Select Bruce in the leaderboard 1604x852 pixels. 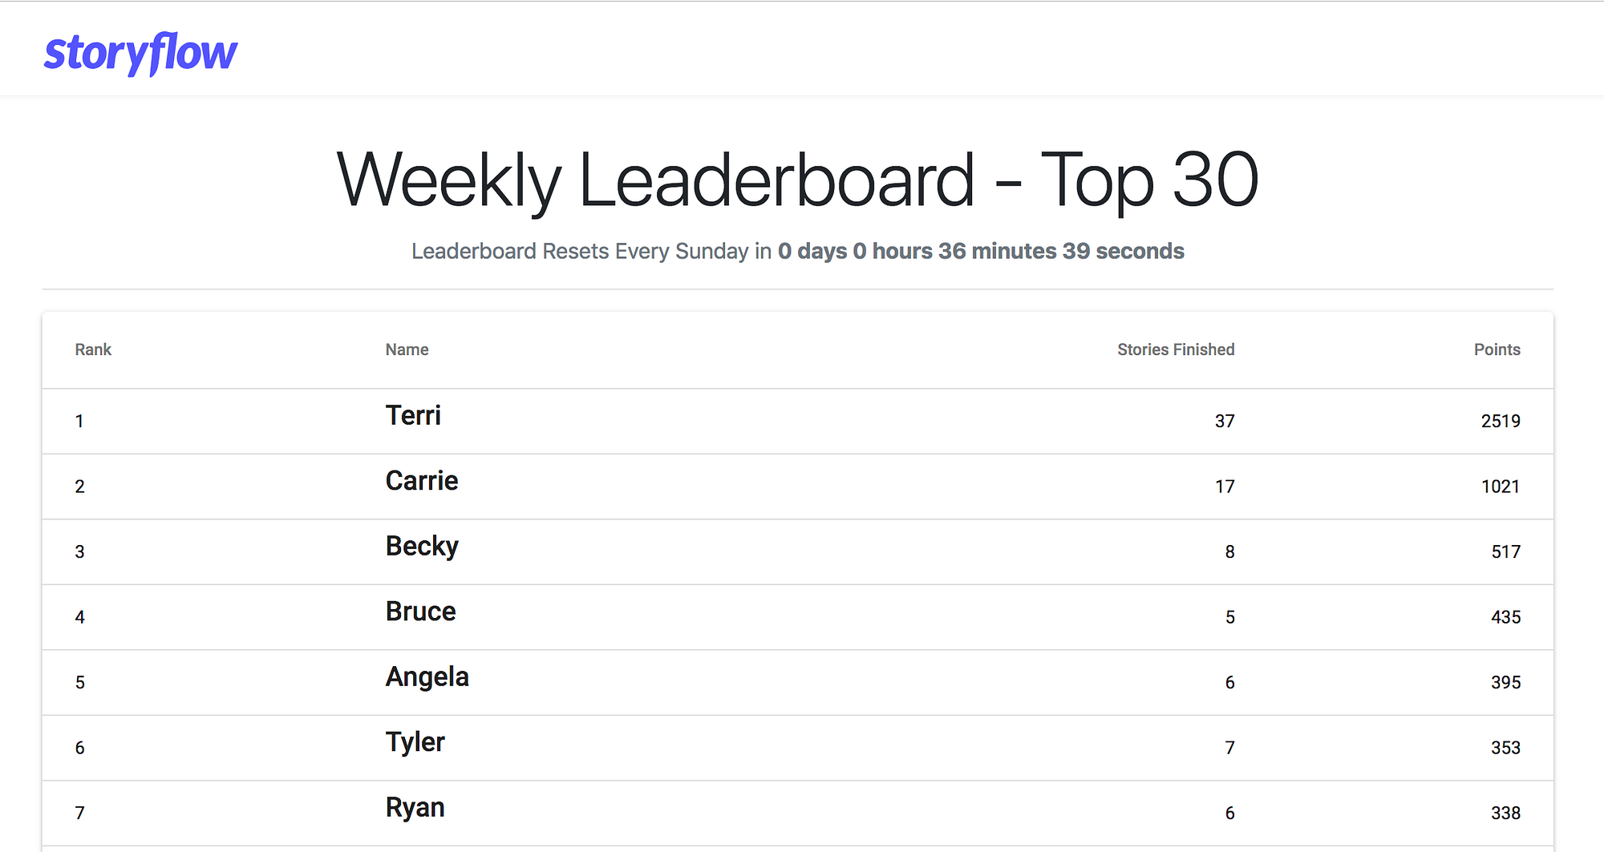pos(420,612)
